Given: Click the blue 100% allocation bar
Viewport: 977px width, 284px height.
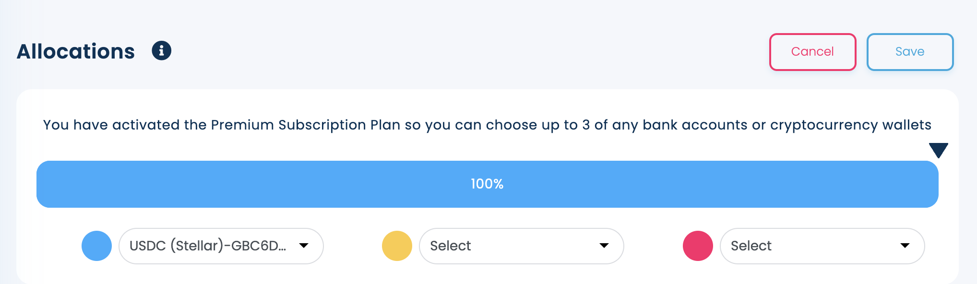Looking at the screenshot, I should tap(488, 184).
